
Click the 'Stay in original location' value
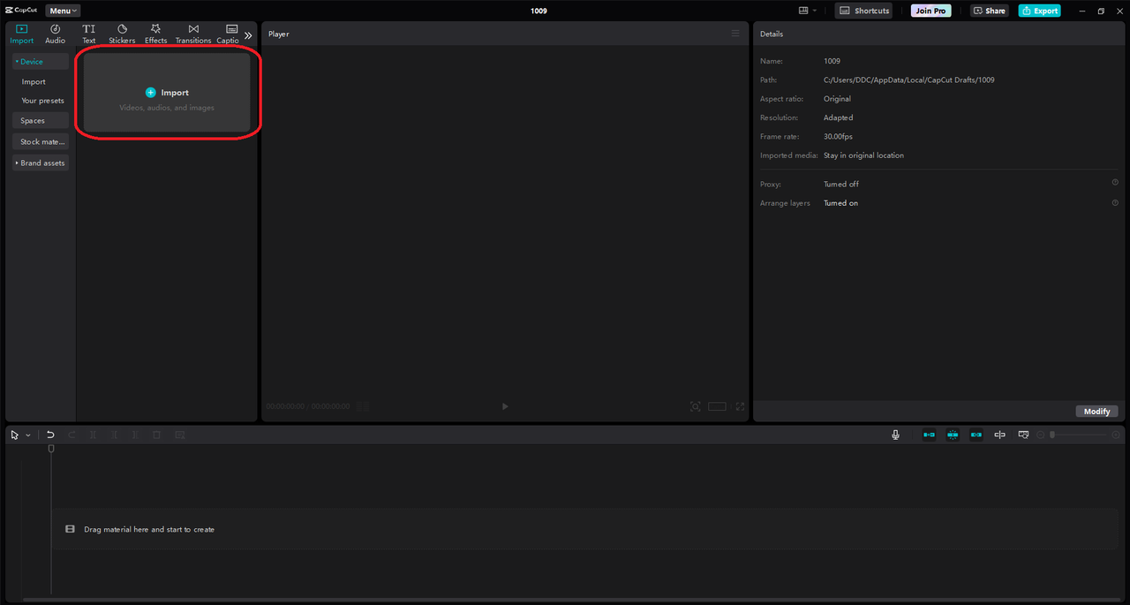pyautogui.click(x=863, y=155)
